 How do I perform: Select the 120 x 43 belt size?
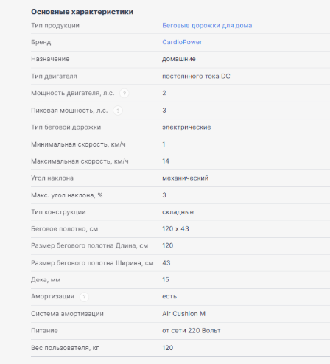pyautogui.click(x=175, y=229)
